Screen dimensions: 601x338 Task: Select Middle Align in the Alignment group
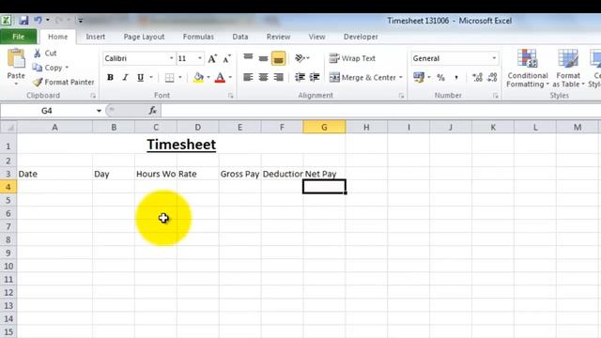[263, 58]
